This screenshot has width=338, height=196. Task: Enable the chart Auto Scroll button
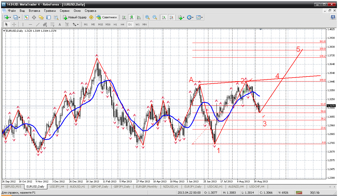[164, 17]
